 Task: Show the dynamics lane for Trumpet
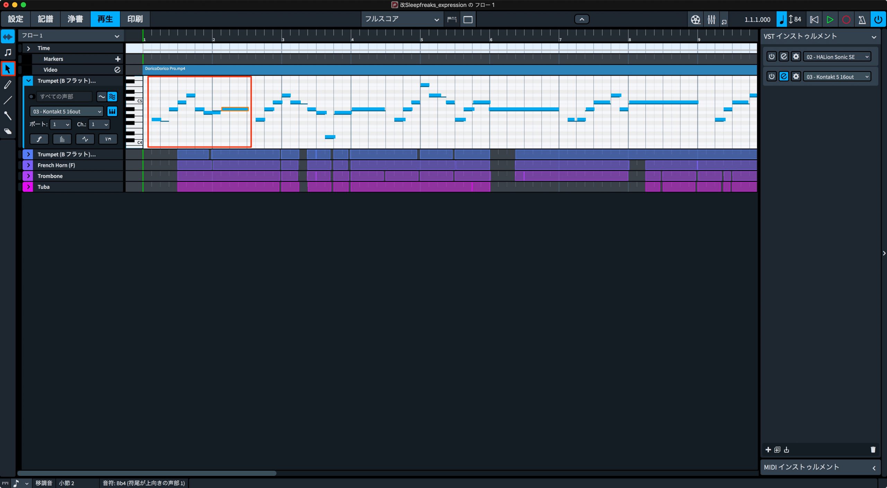39,139
